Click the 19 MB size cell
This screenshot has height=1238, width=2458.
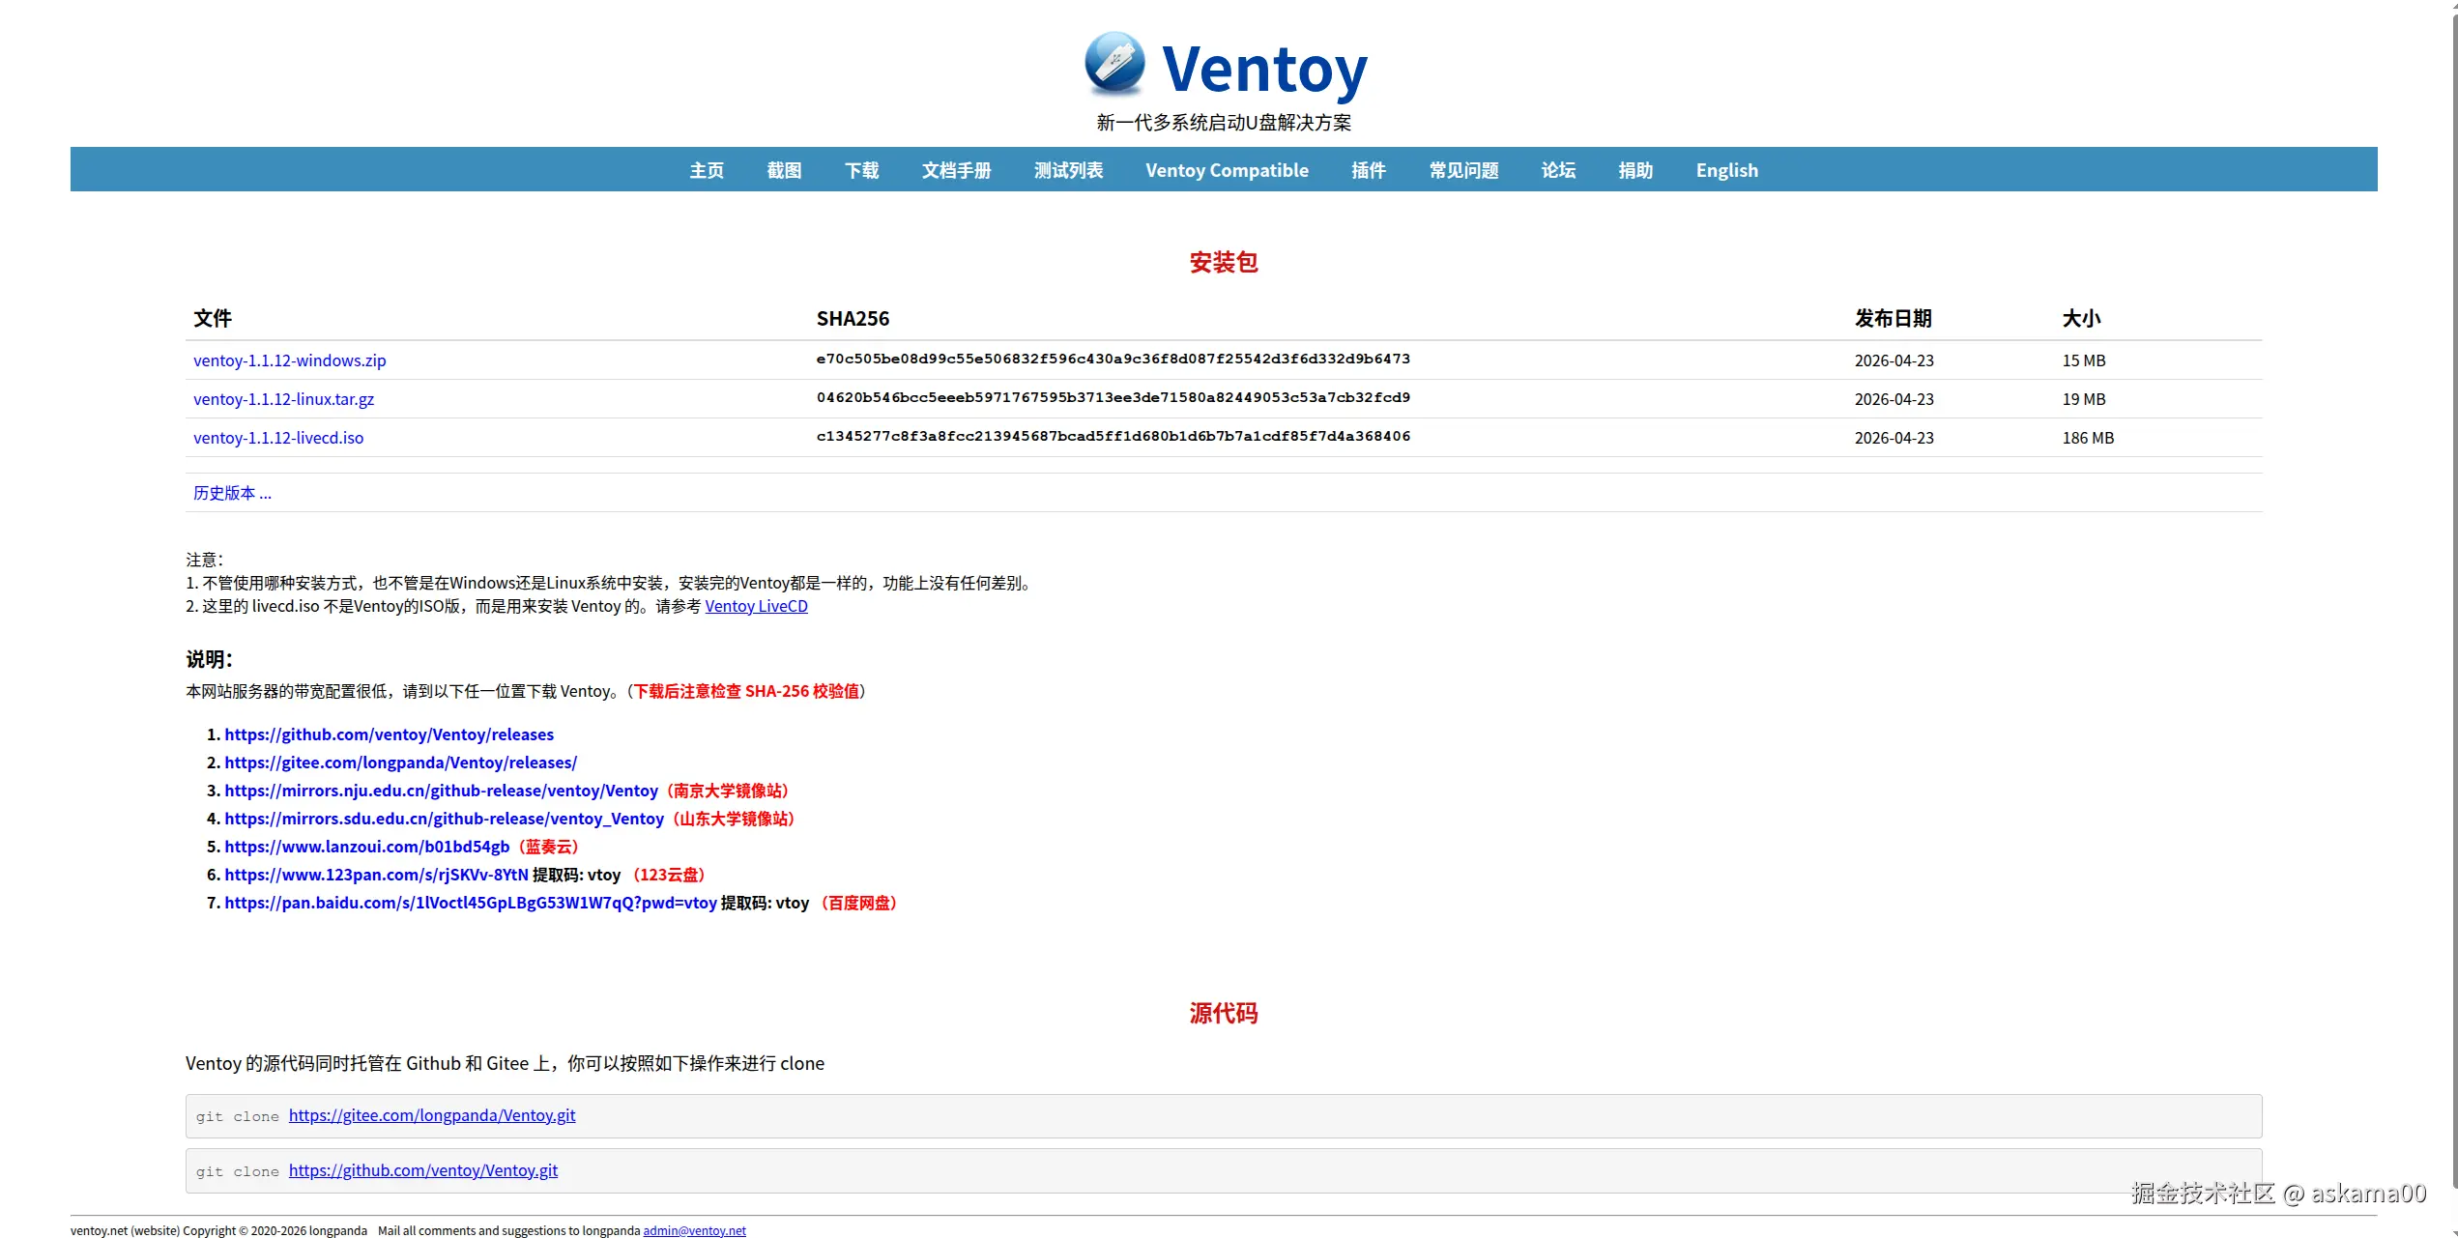click(2083, 399)
